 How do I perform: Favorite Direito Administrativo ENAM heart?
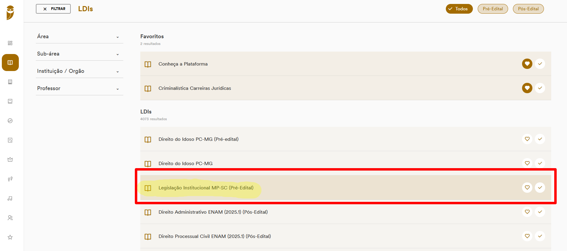(527, 212)
